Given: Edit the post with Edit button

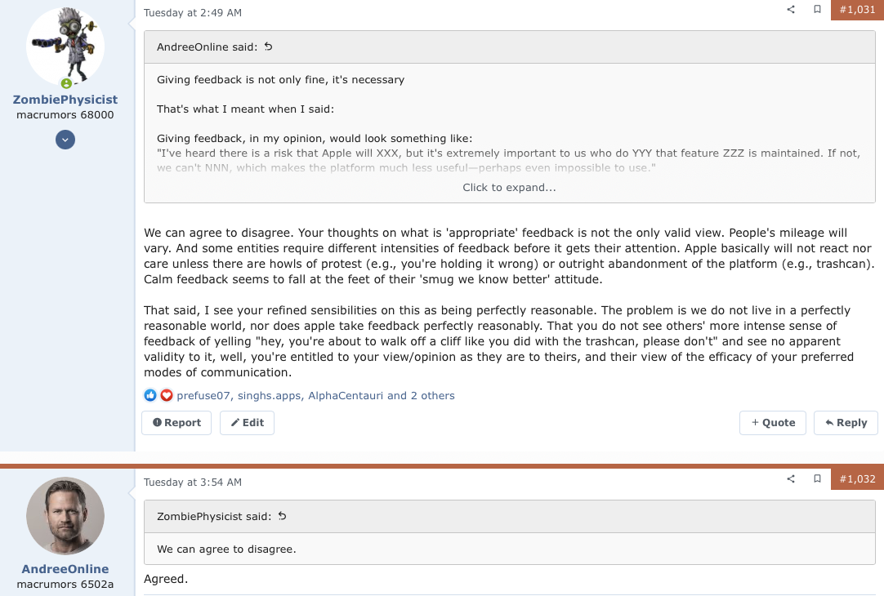Looking at the screenshot, I should 247,423.
